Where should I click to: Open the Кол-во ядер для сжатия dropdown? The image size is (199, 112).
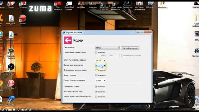click(100, 66)
